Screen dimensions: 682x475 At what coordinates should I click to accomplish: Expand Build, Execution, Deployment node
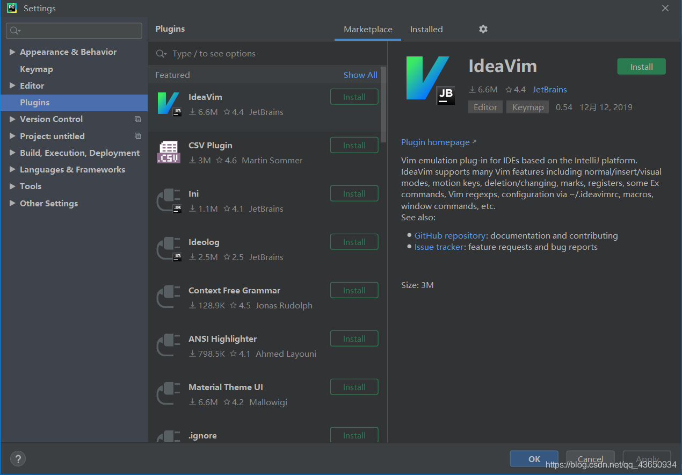[x=12, y=153]
